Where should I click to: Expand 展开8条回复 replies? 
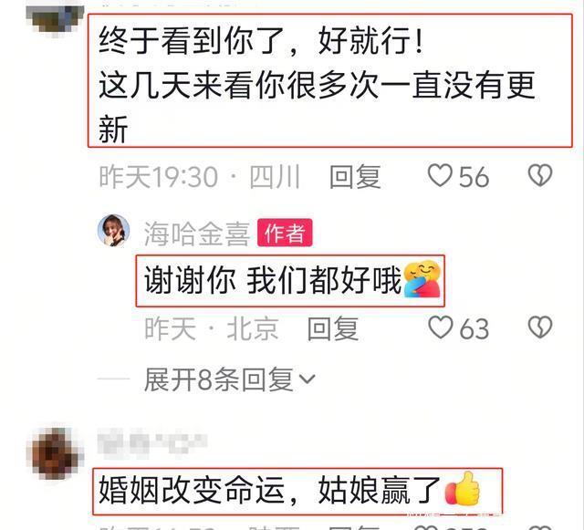click(229, 379)
